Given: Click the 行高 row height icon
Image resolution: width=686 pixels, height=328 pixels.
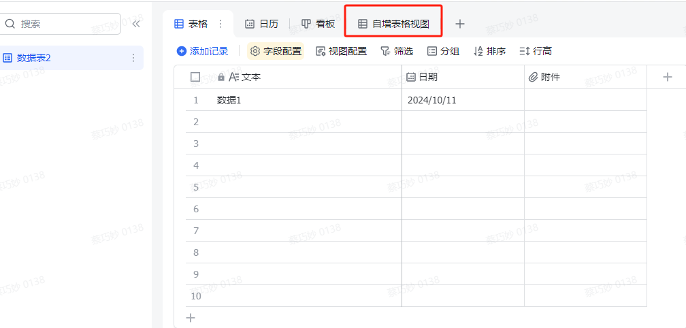Looking at the screenshot, I should point(525,51).
